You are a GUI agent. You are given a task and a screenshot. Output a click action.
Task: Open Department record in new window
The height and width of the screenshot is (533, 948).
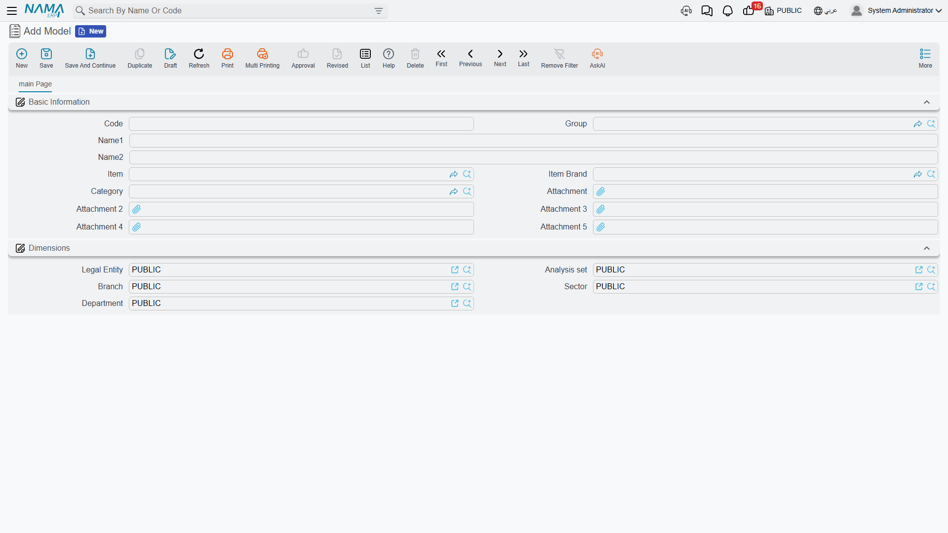455,304
